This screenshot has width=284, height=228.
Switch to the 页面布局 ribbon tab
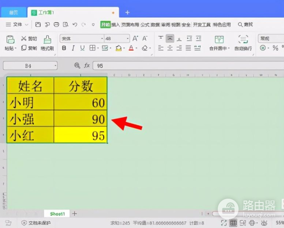pos(130,25)
